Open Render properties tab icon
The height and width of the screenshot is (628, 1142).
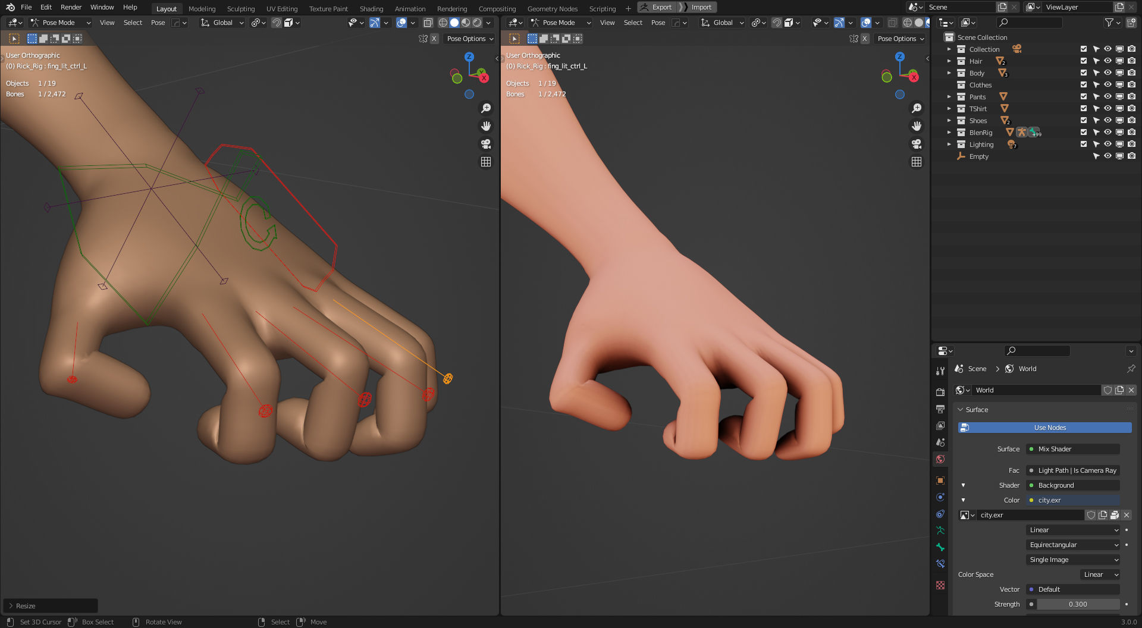pyautogui.click(x=940, y=392)
